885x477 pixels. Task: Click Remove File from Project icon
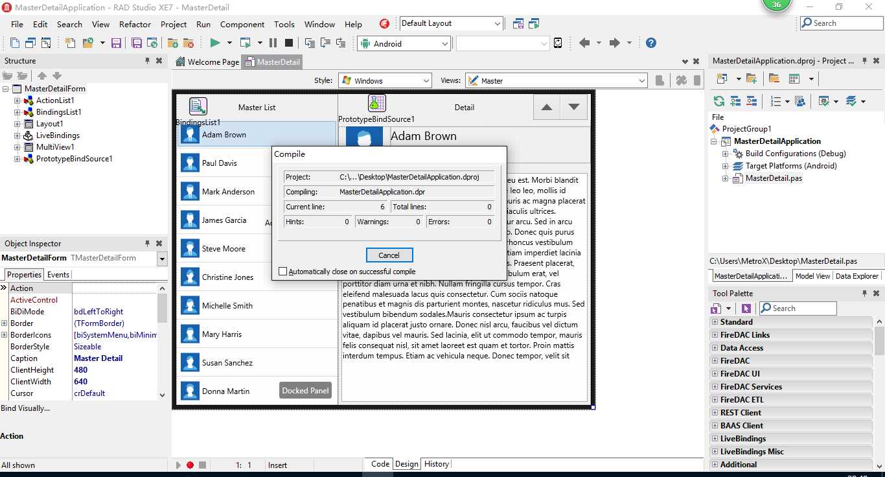tap(189, 43)
